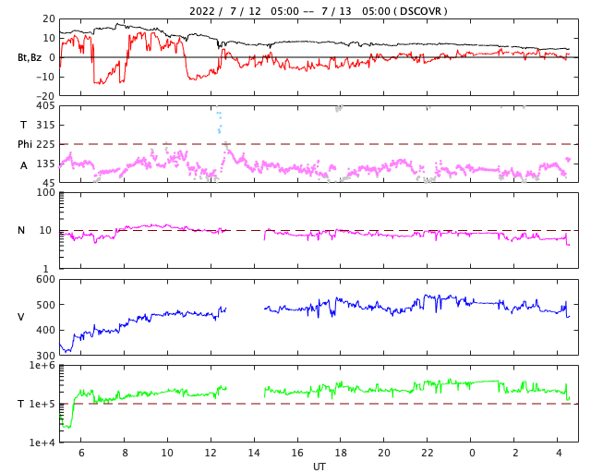Click the '315' tick value on Phi axis
This screenshot has height=473, width=591.
[45, 125]
